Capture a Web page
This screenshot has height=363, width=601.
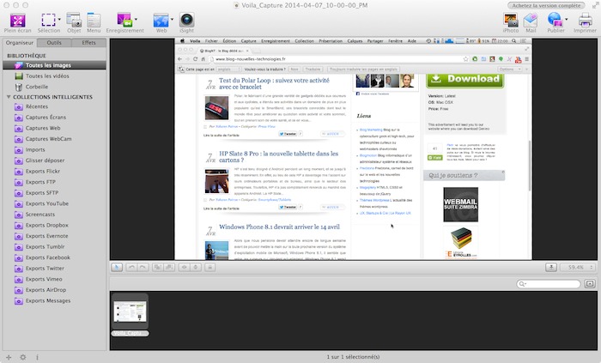coord(161,20)
